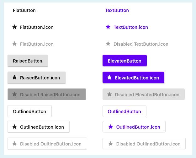Click the star icon in RaisedButton.icon
Viewport: 196px width, 158px height.
tap(14, 78)
